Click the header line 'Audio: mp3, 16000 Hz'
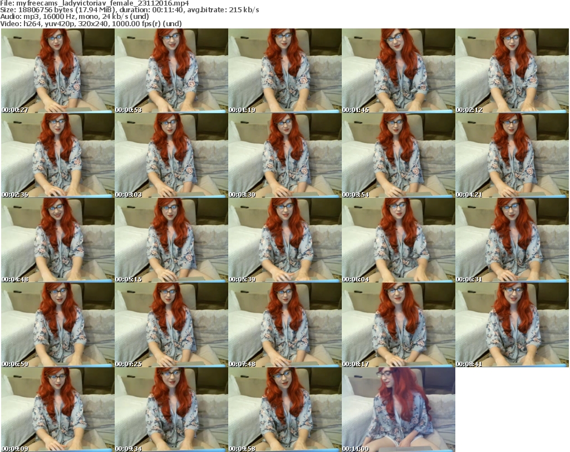The height and width of the screenshot is (452, 570). click(x=75, y=17)
